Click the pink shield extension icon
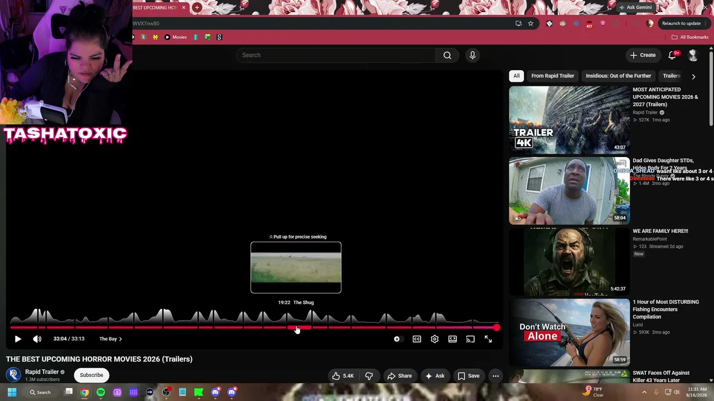Screen dimensions: 714x401 coord(602,23)
